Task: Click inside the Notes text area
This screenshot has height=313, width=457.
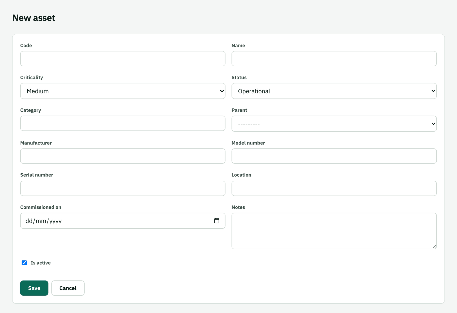Action: pyautogui.click(x=334, y=231)
